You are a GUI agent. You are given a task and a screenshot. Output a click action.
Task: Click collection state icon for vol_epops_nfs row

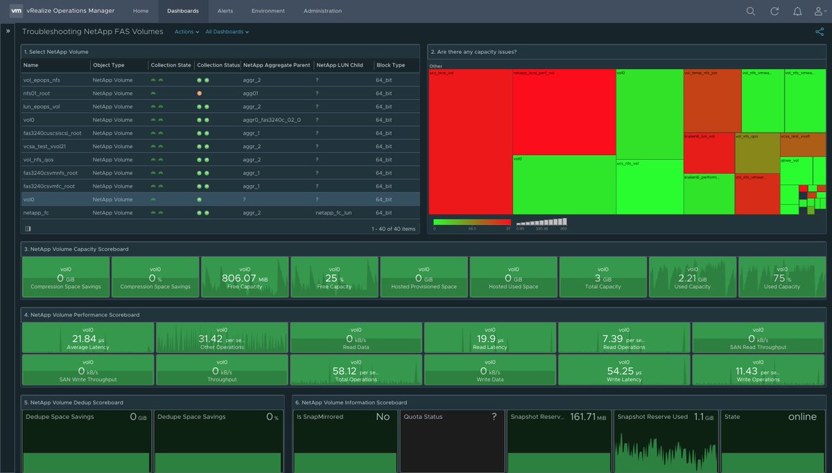click(157, 80)
